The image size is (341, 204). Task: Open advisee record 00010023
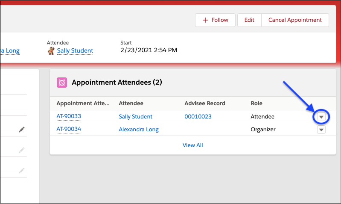[x=198, y=116]
